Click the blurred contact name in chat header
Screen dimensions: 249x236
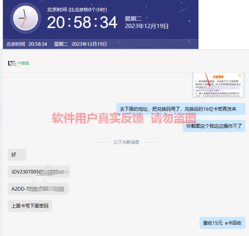12,63
